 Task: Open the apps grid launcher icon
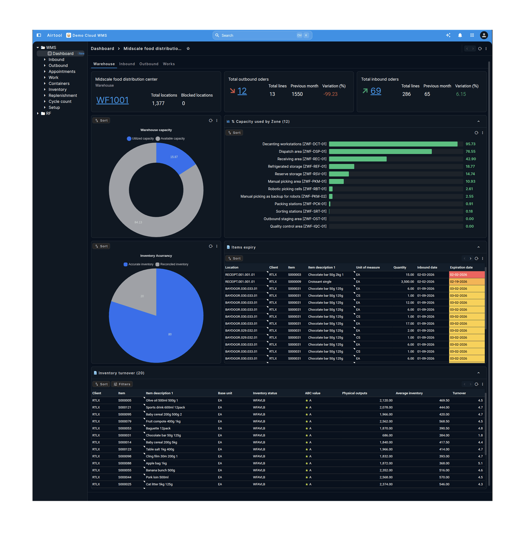click(x=472, y=35)
